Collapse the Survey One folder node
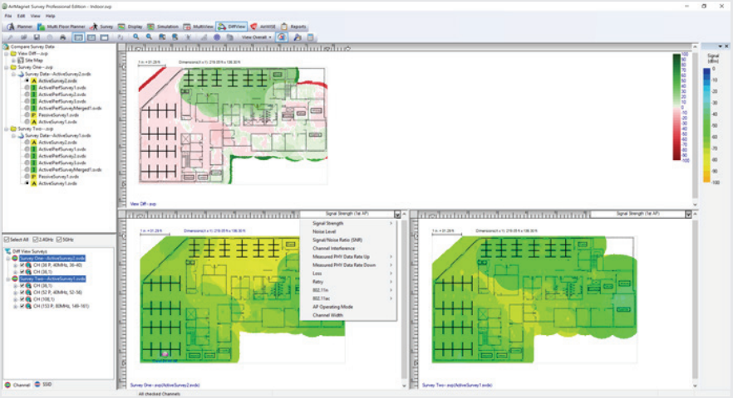The height and width of the screenshot is (398, 733). 3,67
